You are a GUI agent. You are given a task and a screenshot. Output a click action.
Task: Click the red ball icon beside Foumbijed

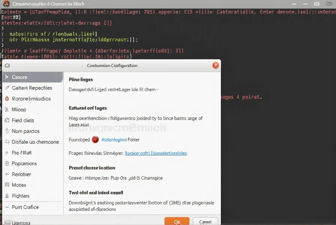95,139
